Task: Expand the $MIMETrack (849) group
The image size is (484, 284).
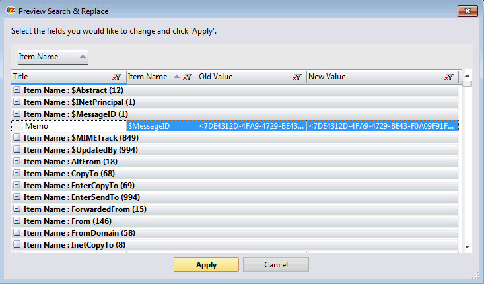Action: 17,137
